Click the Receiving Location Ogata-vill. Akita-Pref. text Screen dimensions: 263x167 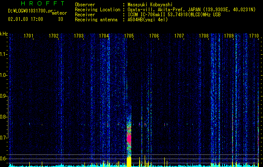pyautogui.click(x=192, y=10)
